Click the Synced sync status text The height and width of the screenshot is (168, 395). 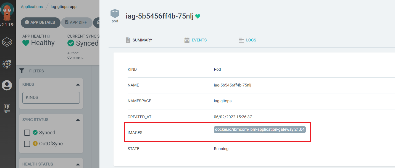click(87, 43)
